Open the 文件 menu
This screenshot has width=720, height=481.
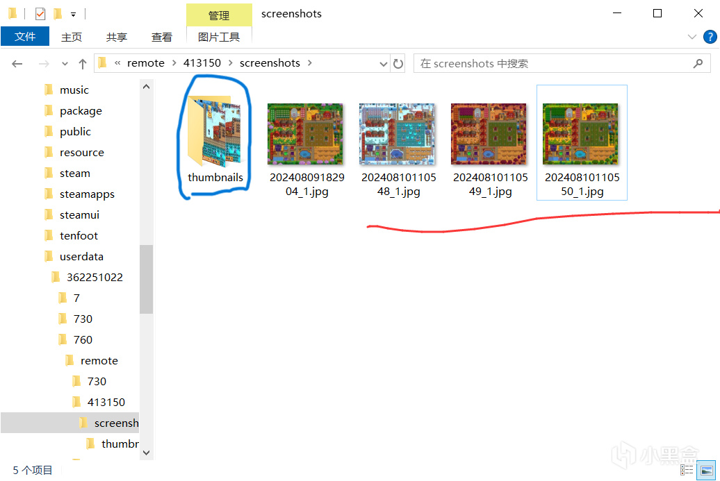25,37
